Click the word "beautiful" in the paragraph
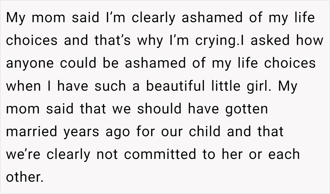Screen dimensions: 330x194 coord(175,86)
